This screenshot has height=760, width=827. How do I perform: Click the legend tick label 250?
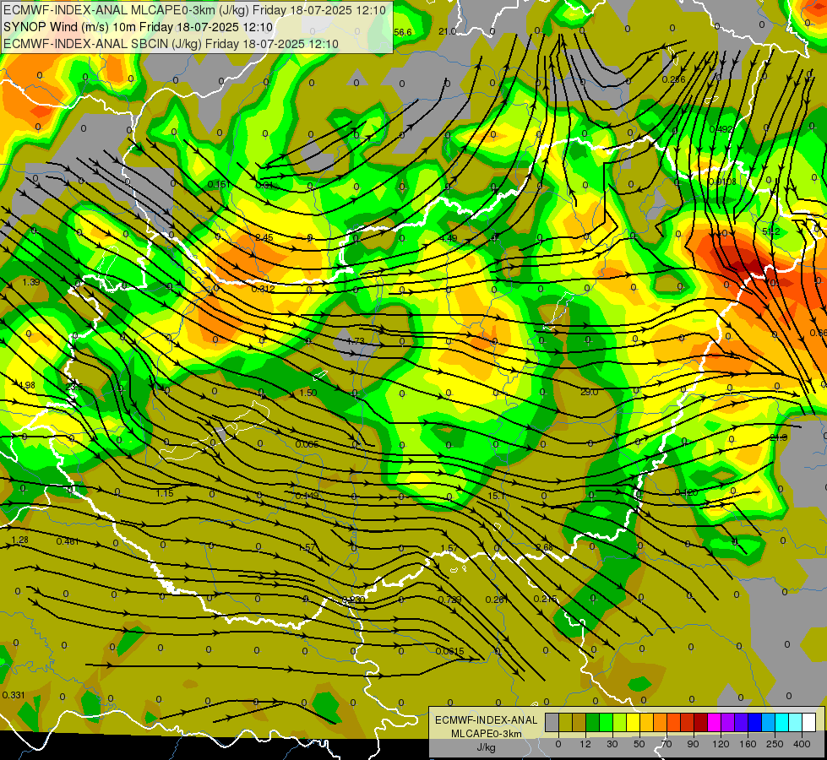click(x=775, y=744)
